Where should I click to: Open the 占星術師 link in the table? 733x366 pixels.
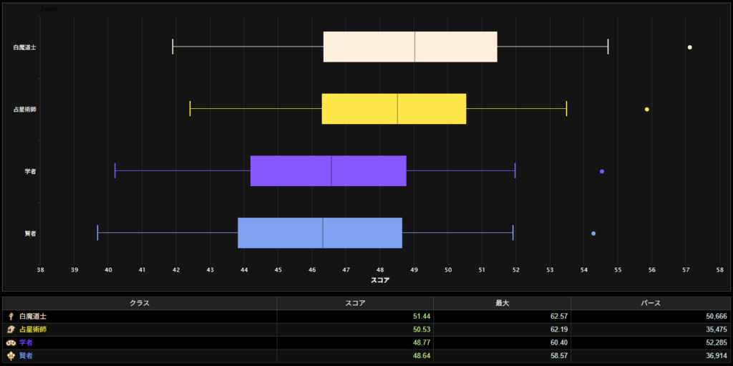click(33, 329)
